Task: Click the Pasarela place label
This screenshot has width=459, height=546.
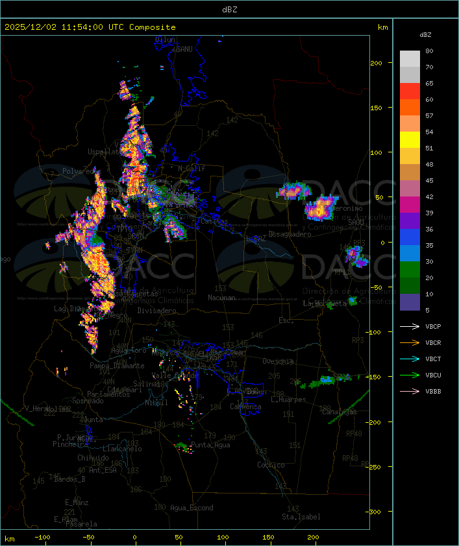Action: coord(81,524)
